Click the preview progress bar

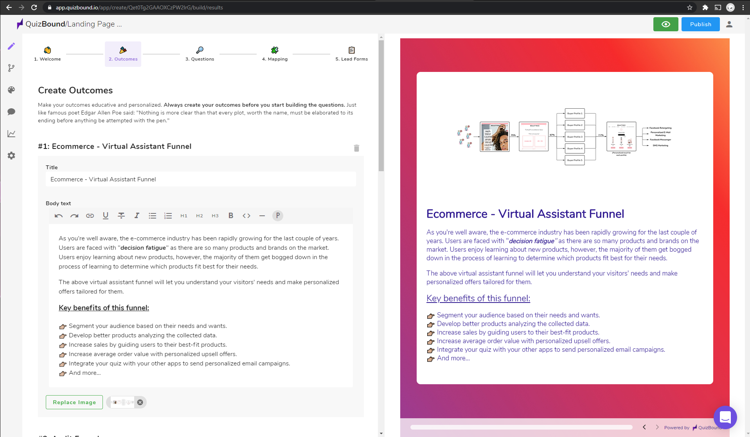[521, 427]
